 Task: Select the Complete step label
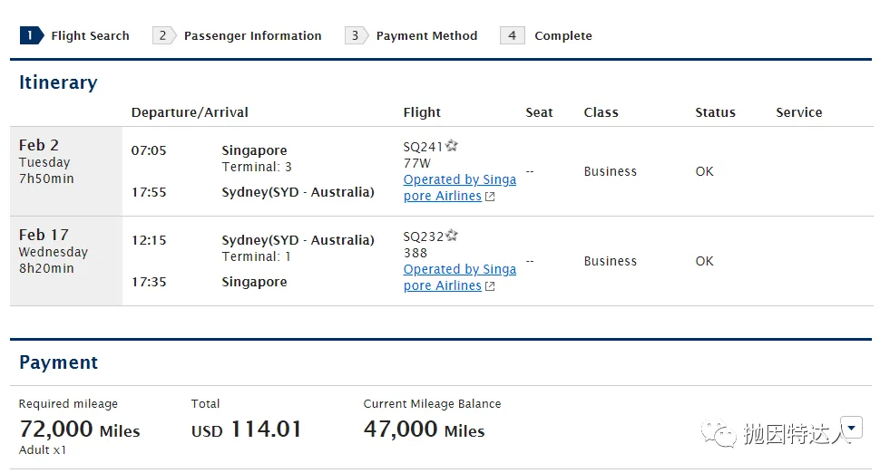click(x=562, y=36)
